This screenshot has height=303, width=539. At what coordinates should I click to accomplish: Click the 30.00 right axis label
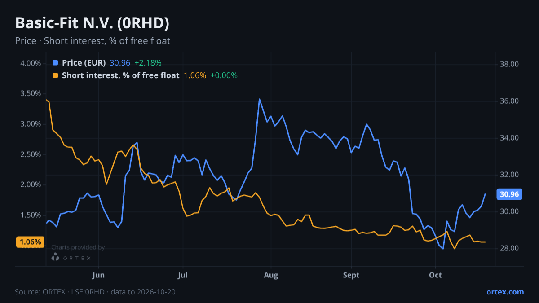509,211
